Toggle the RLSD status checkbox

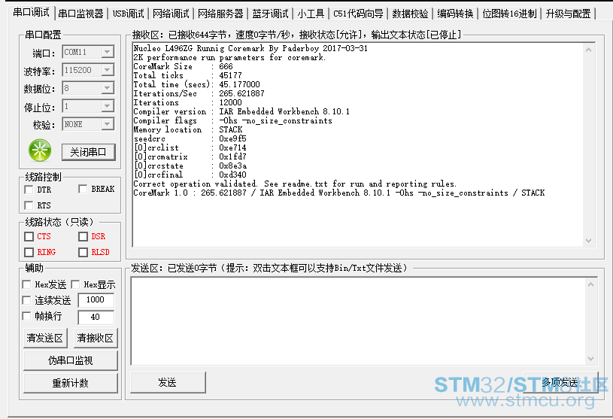[83, 252]
